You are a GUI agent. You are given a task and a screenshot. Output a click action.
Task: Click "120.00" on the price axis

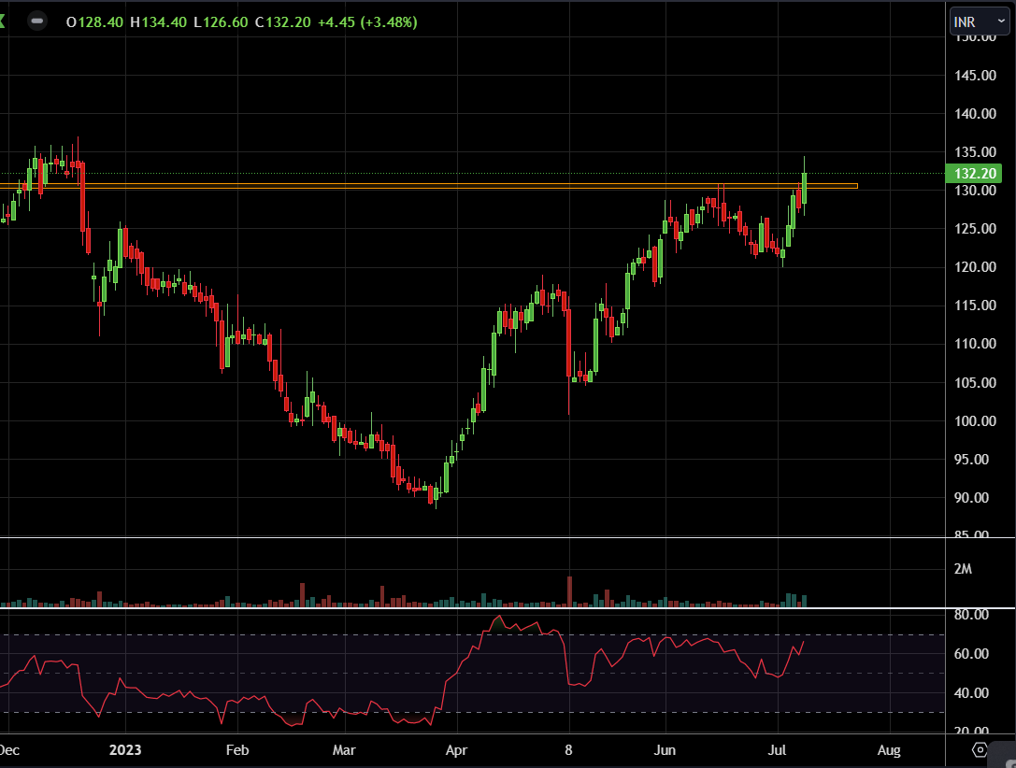(975, 267)
